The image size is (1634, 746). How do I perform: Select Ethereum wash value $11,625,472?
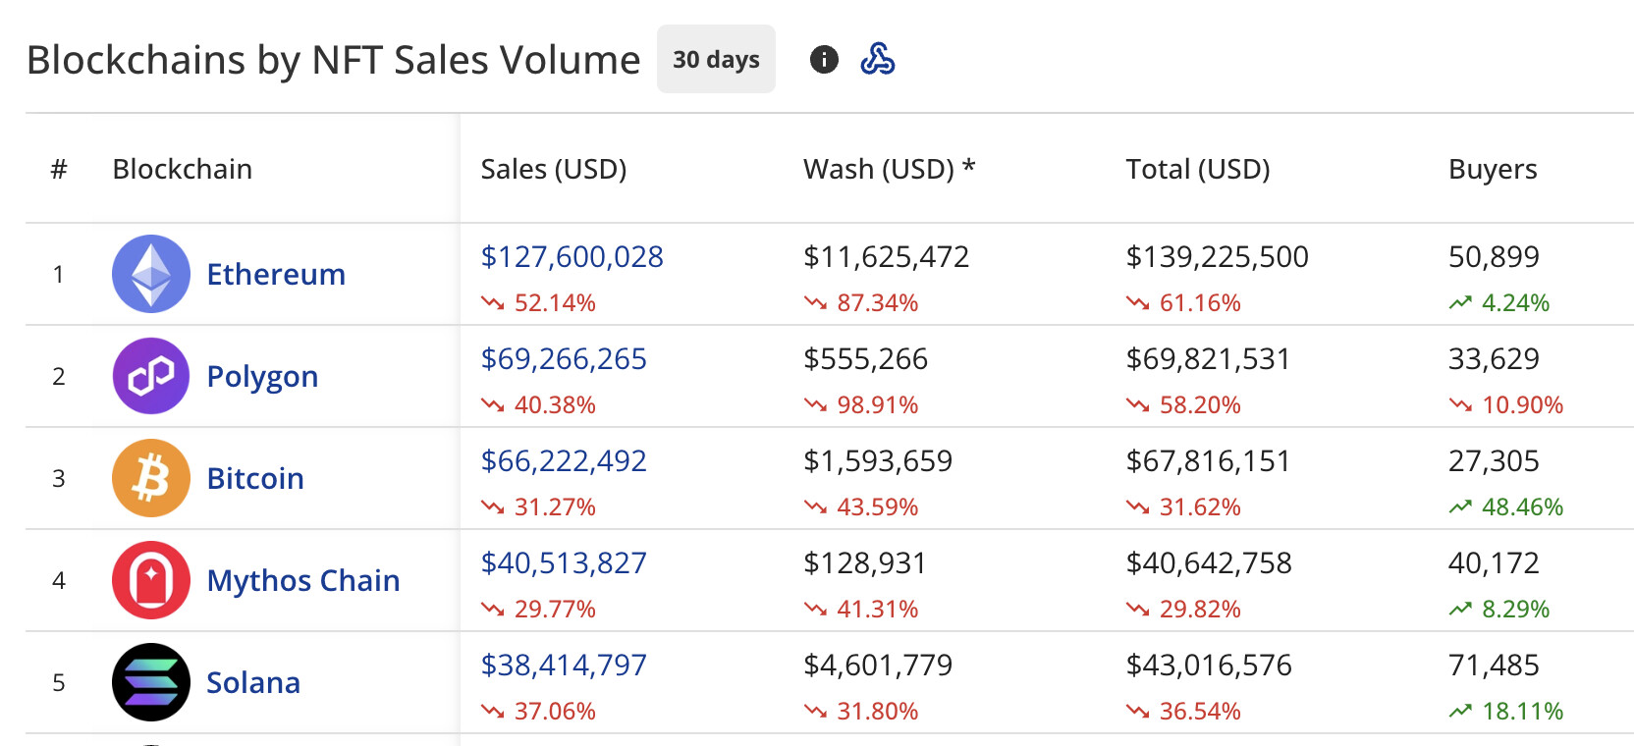click(x=887, y=257)
